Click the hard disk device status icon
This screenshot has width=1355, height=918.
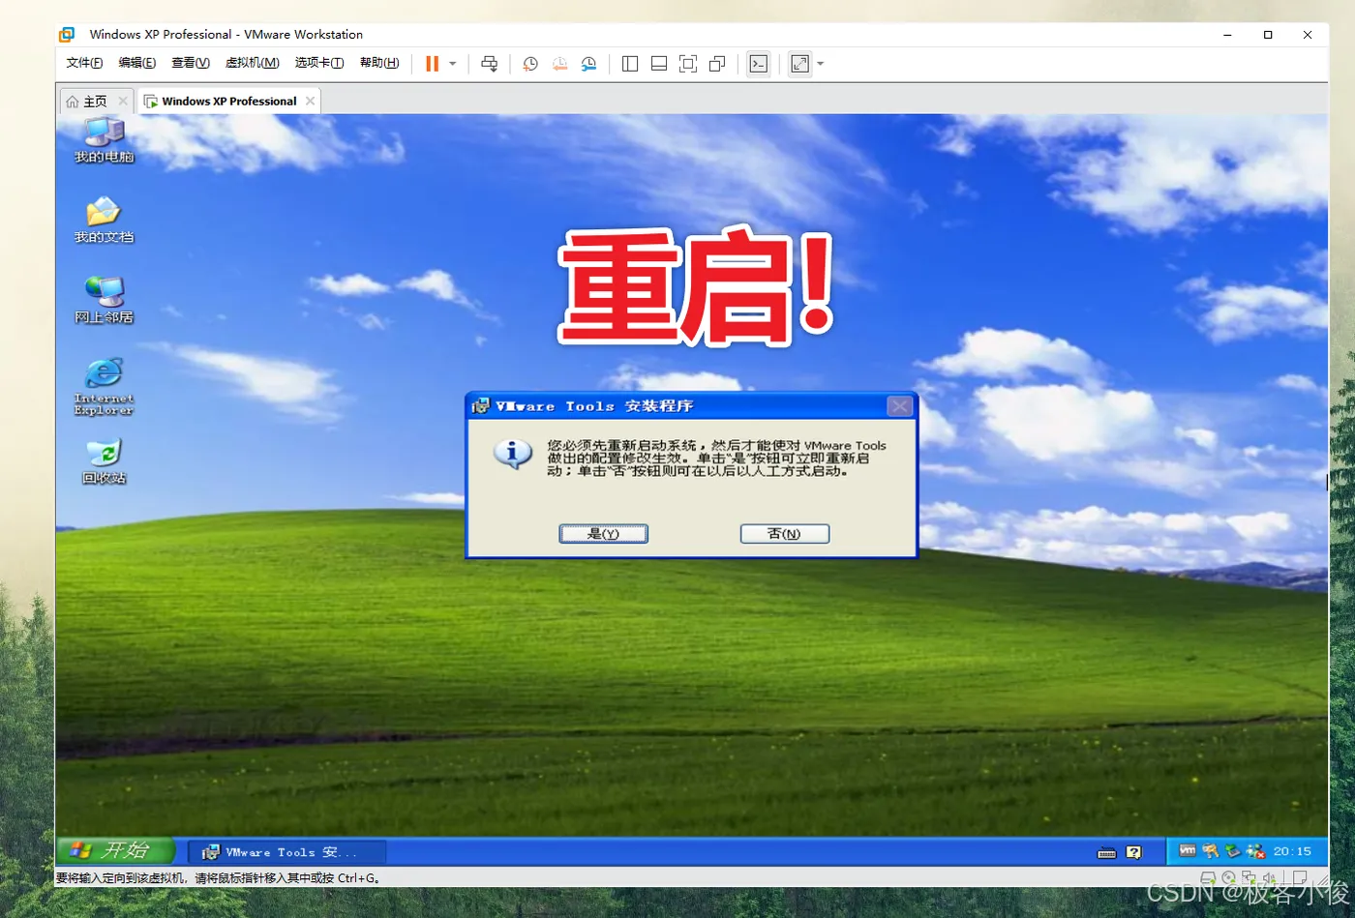[x=1208, y=878]
